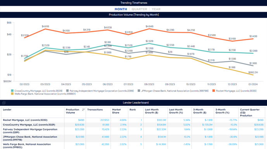Click the Lender column header
This screenshot has width=267, height=149.
pyautogui.click(x=7, y=110)
